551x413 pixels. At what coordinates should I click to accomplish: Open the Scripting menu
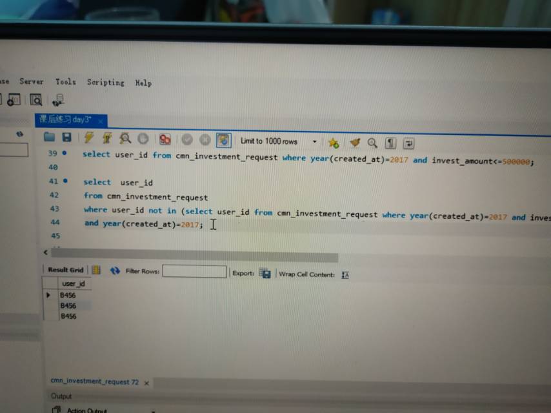[x=105, y=82]
